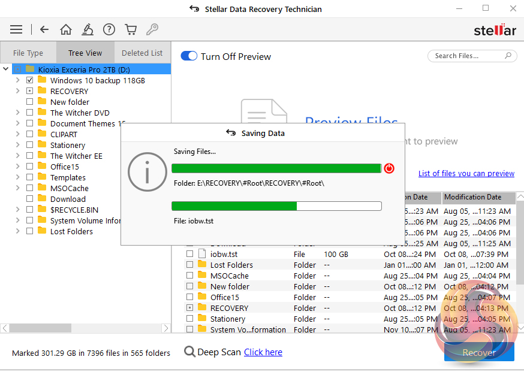Image resolution: width=524 pixels, height=372 pixels.
Task: Click the Deep Scan Click here link
Action: click(263, 352)
